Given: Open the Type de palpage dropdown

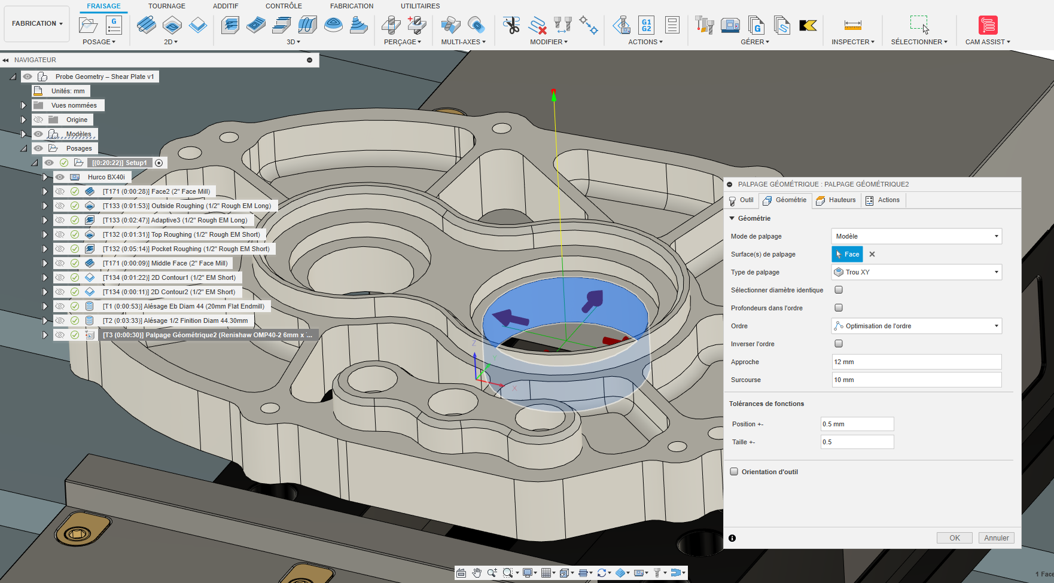Looking at the screenshot, I should click(x=916, y=272).
